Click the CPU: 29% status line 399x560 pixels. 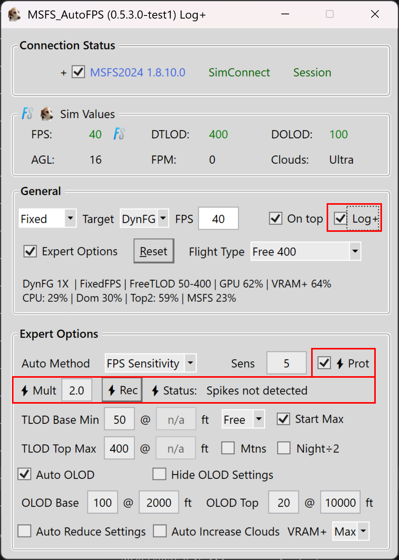coord(129,298)
